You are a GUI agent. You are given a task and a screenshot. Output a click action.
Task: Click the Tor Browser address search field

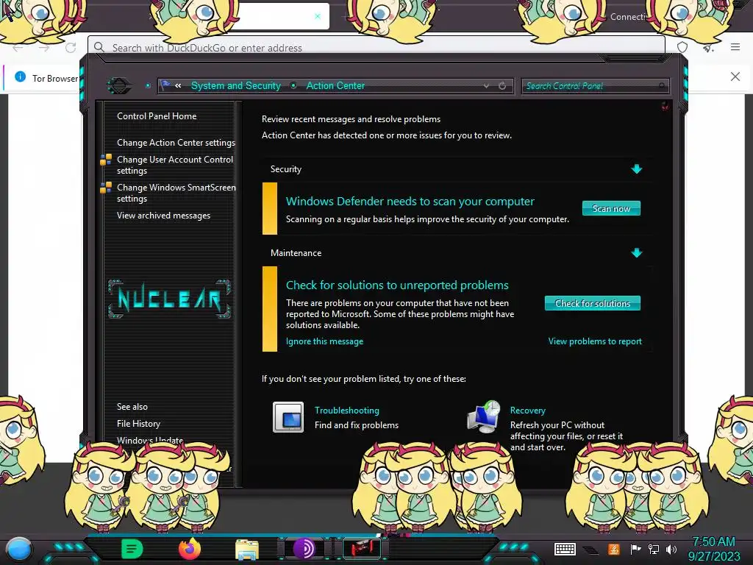pos(376,47)
